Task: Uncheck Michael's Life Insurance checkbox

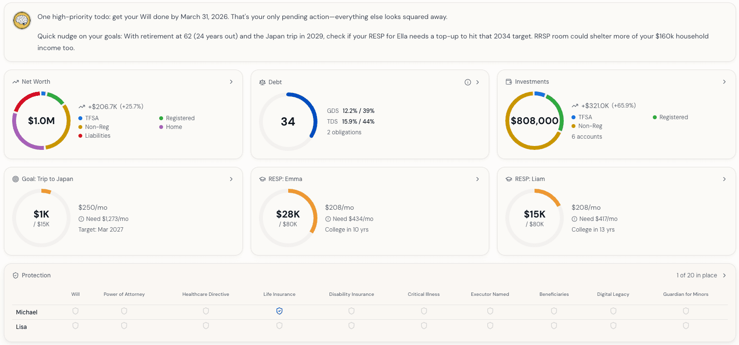Action: (x=279, y=311)
